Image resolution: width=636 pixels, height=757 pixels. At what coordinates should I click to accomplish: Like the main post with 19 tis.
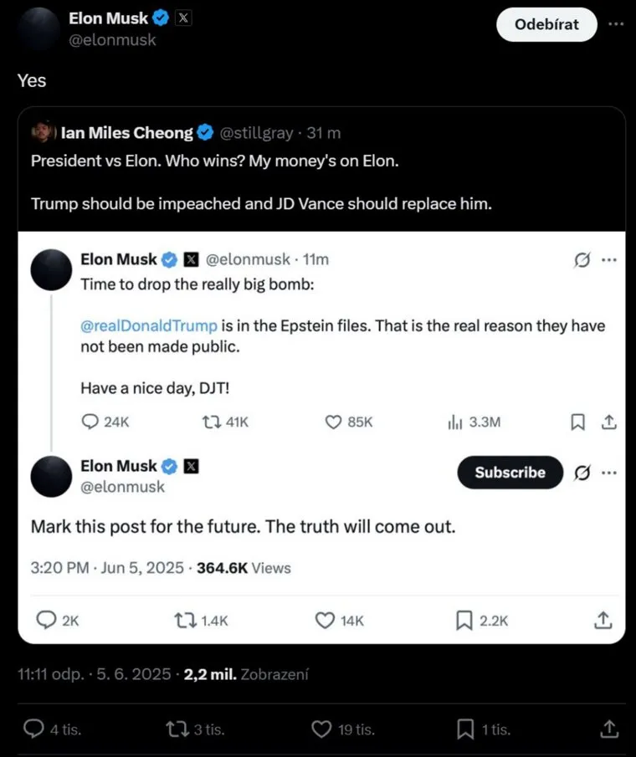(x=321, y=729)
